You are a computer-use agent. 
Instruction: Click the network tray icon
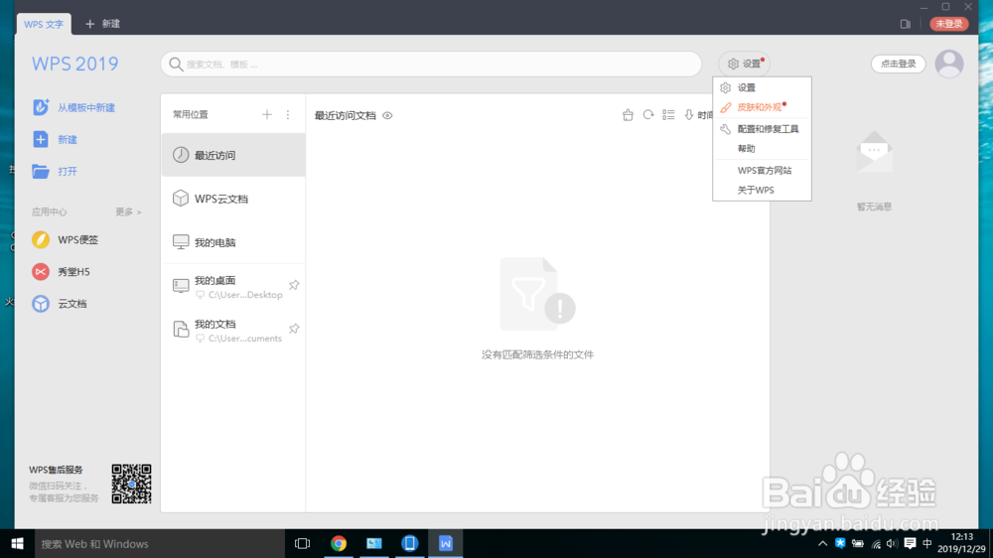click(876, 543)
